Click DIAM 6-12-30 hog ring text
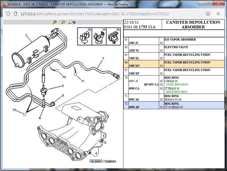Image resolution: width=227 pixels, height=171 pixels. click(173, 99)
